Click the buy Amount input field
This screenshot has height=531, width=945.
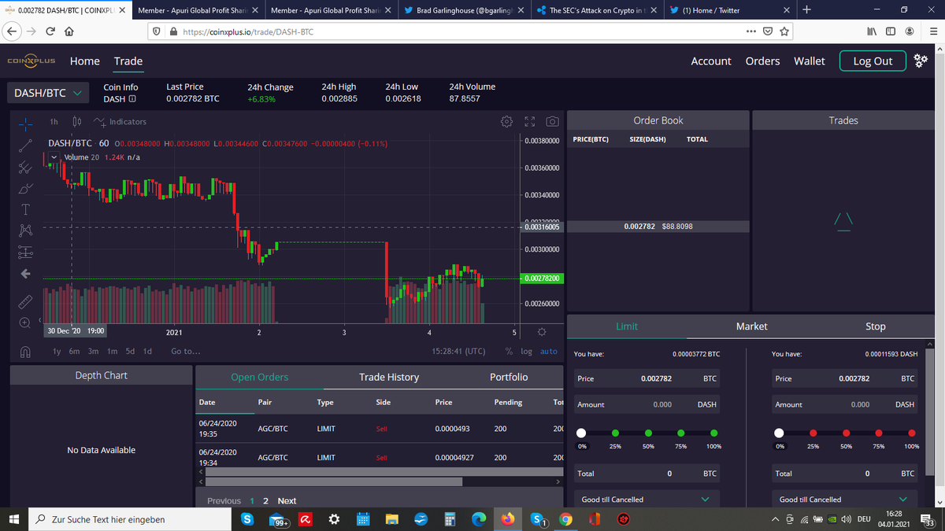[x=648, y=404]
